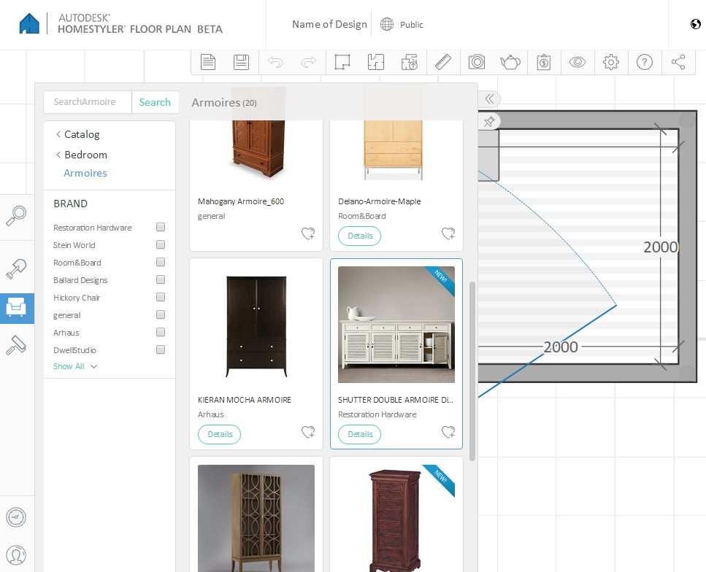Click the save design floppy disk icon

click(x=241, y=63)
